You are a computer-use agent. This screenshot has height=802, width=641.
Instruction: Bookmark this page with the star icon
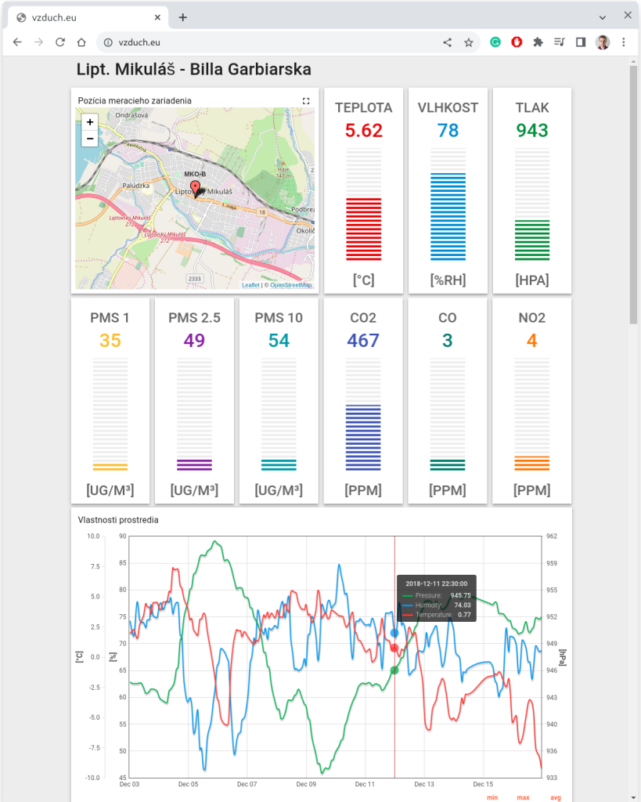point(469,42)
